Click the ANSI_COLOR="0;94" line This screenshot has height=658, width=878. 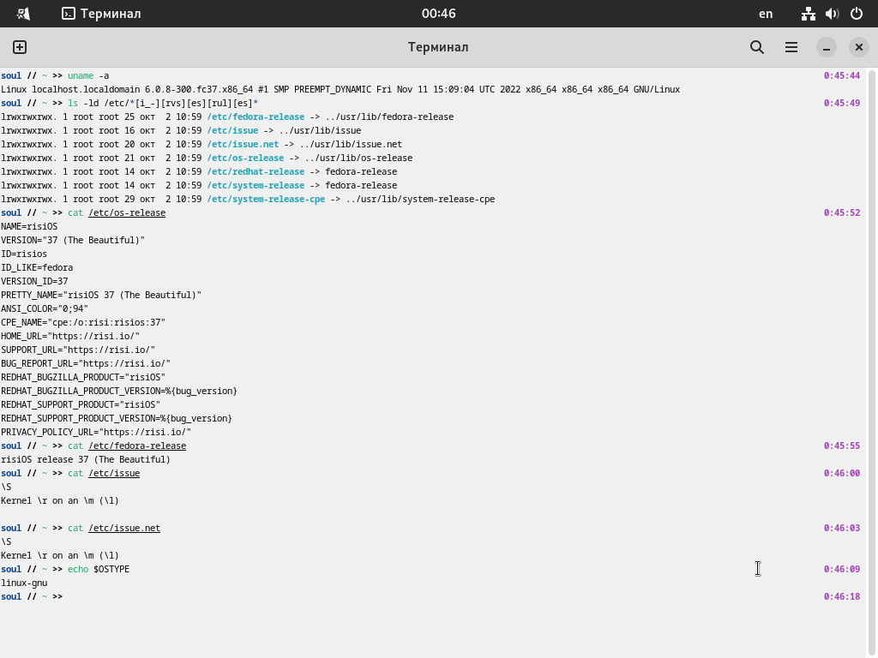pos(45,308)
